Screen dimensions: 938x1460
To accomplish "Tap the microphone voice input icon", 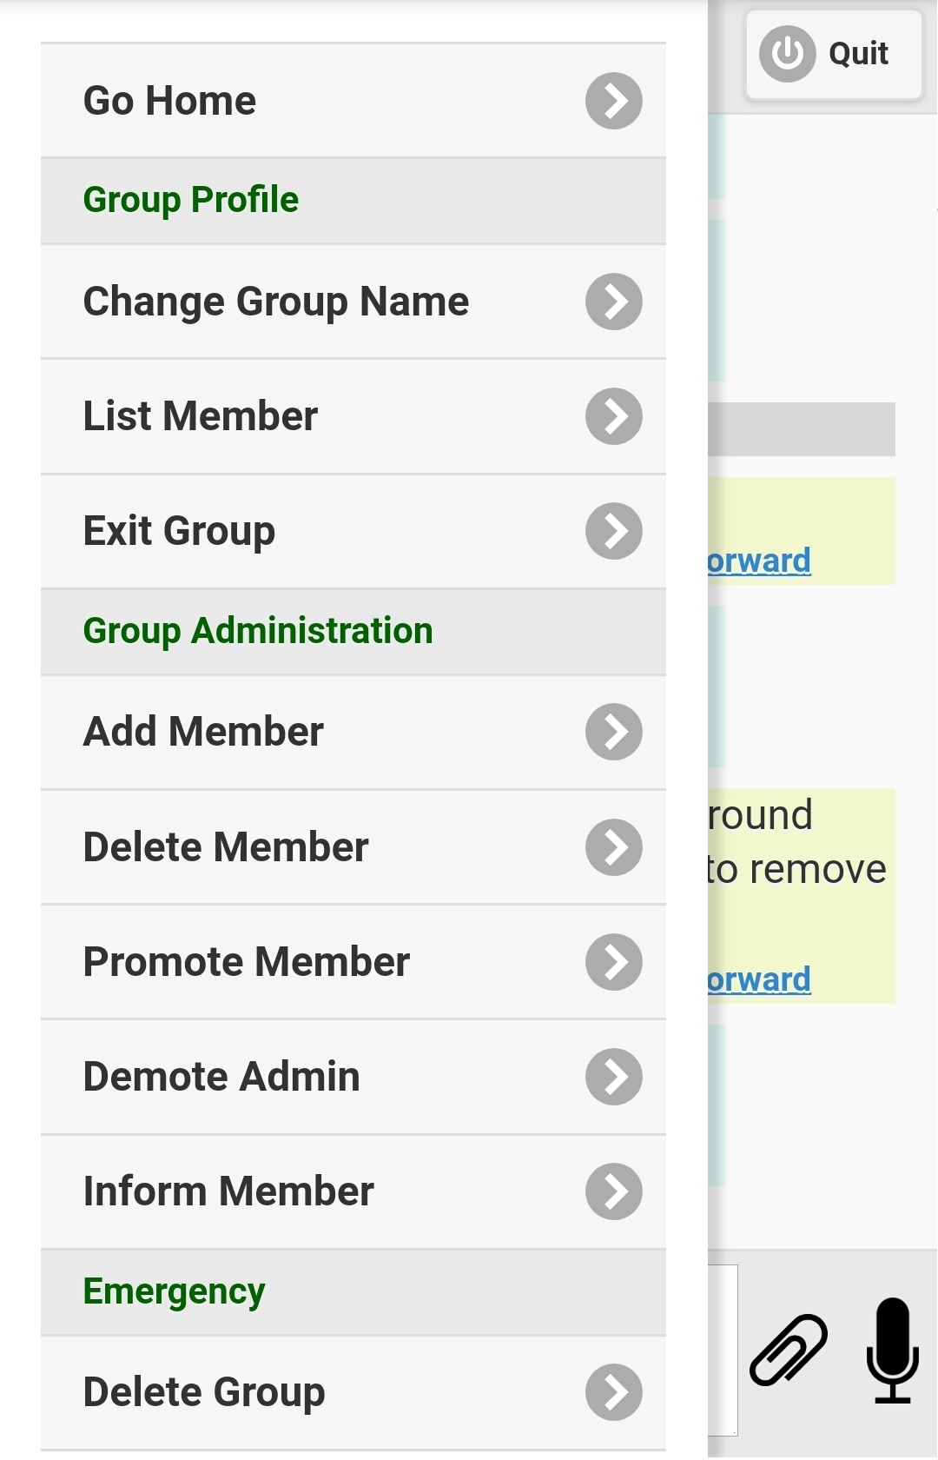I will [892, 1350].
